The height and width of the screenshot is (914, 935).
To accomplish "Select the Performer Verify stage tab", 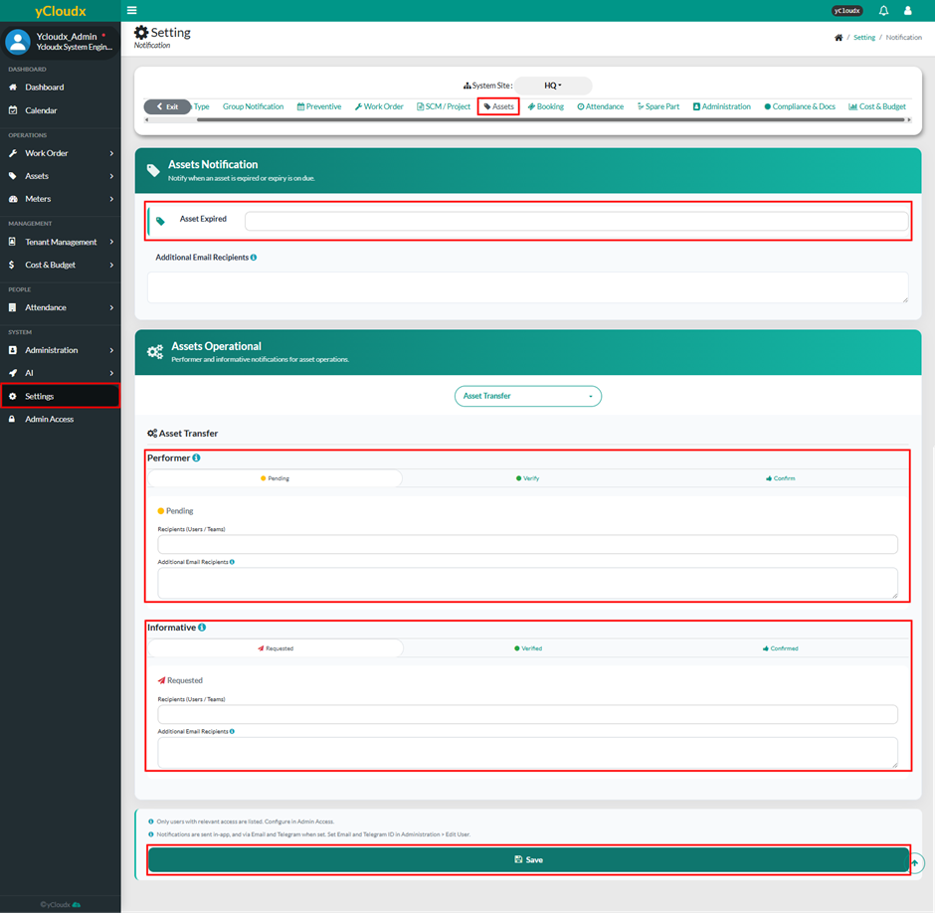I will click(528, 478).
